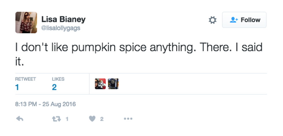Click the blue retweet count 1

[17, 87]
